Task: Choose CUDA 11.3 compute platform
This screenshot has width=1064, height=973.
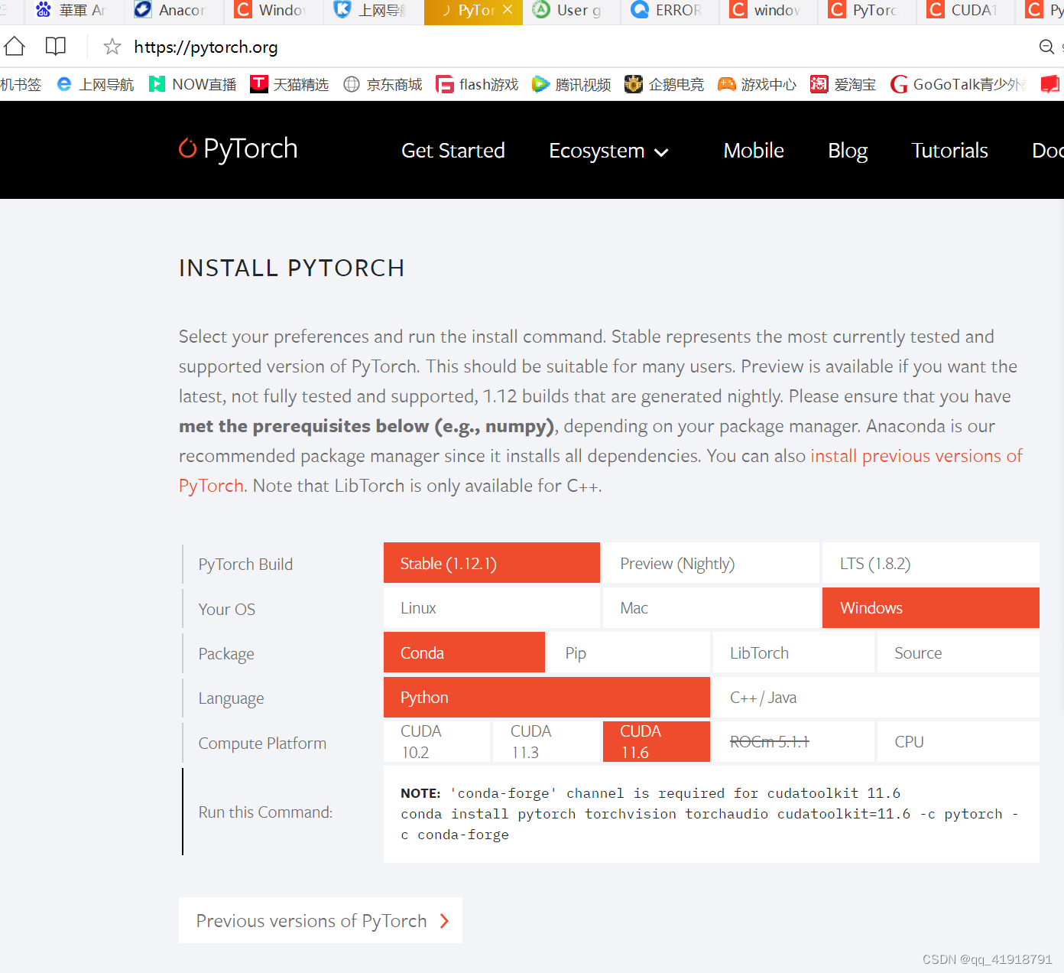Action: coord(547,741)
